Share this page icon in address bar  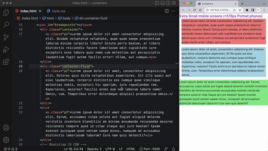coord(234,10)
